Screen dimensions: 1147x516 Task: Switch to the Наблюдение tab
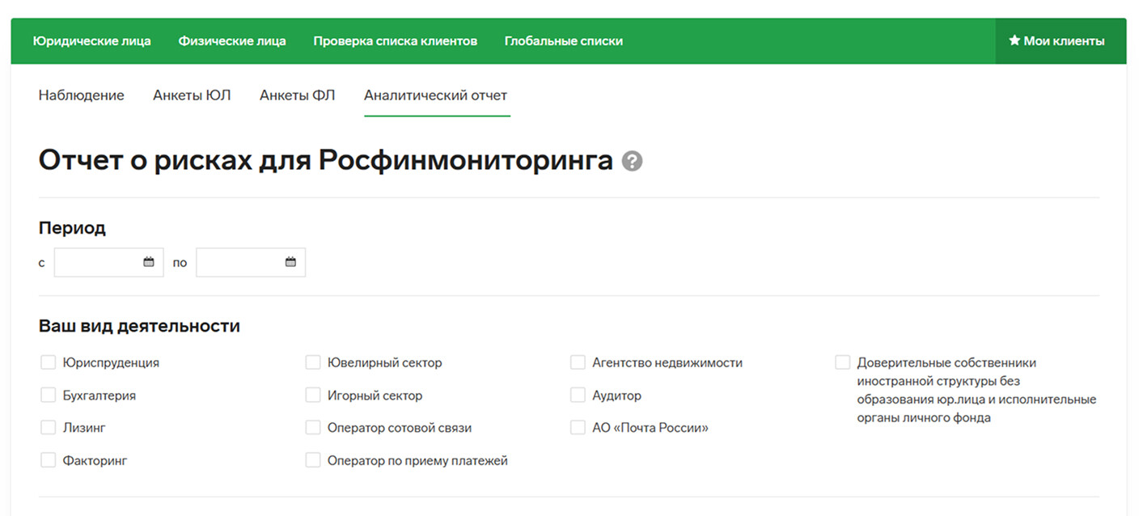[x=81, y=95]
